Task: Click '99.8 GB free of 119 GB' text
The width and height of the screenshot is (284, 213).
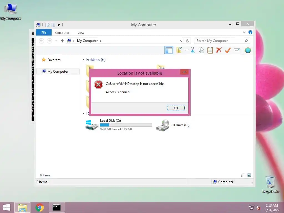Action: [116, 129]
